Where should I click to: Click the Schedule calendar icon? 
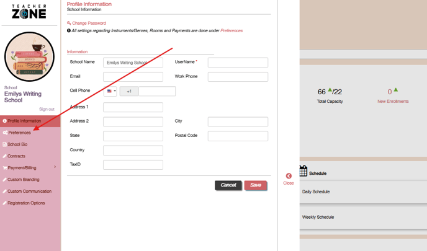(303, 171)
